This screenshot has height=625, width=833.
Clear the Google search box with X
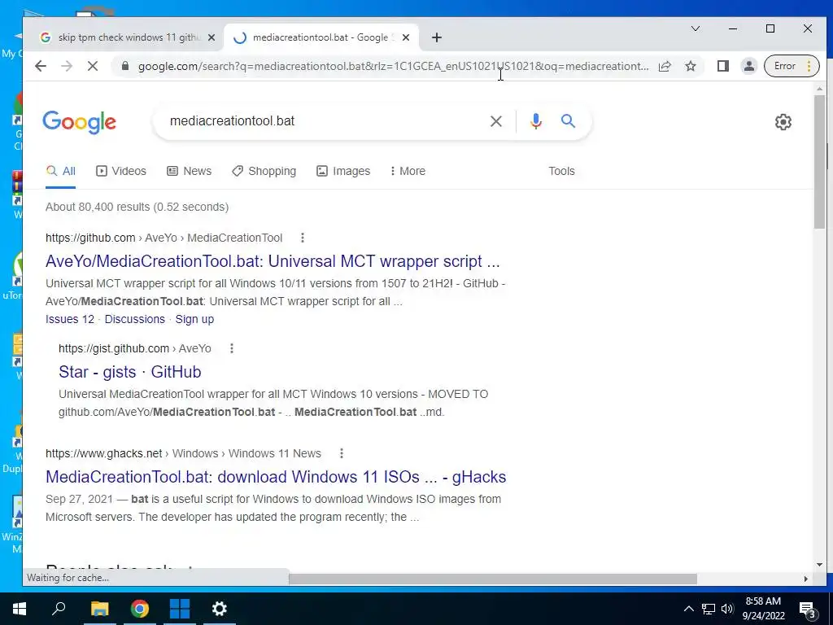pyautogui.click(x=495, y=121)
